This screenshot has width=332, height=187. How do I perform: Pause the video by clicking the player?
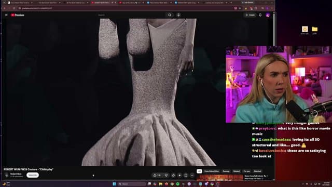137,92
